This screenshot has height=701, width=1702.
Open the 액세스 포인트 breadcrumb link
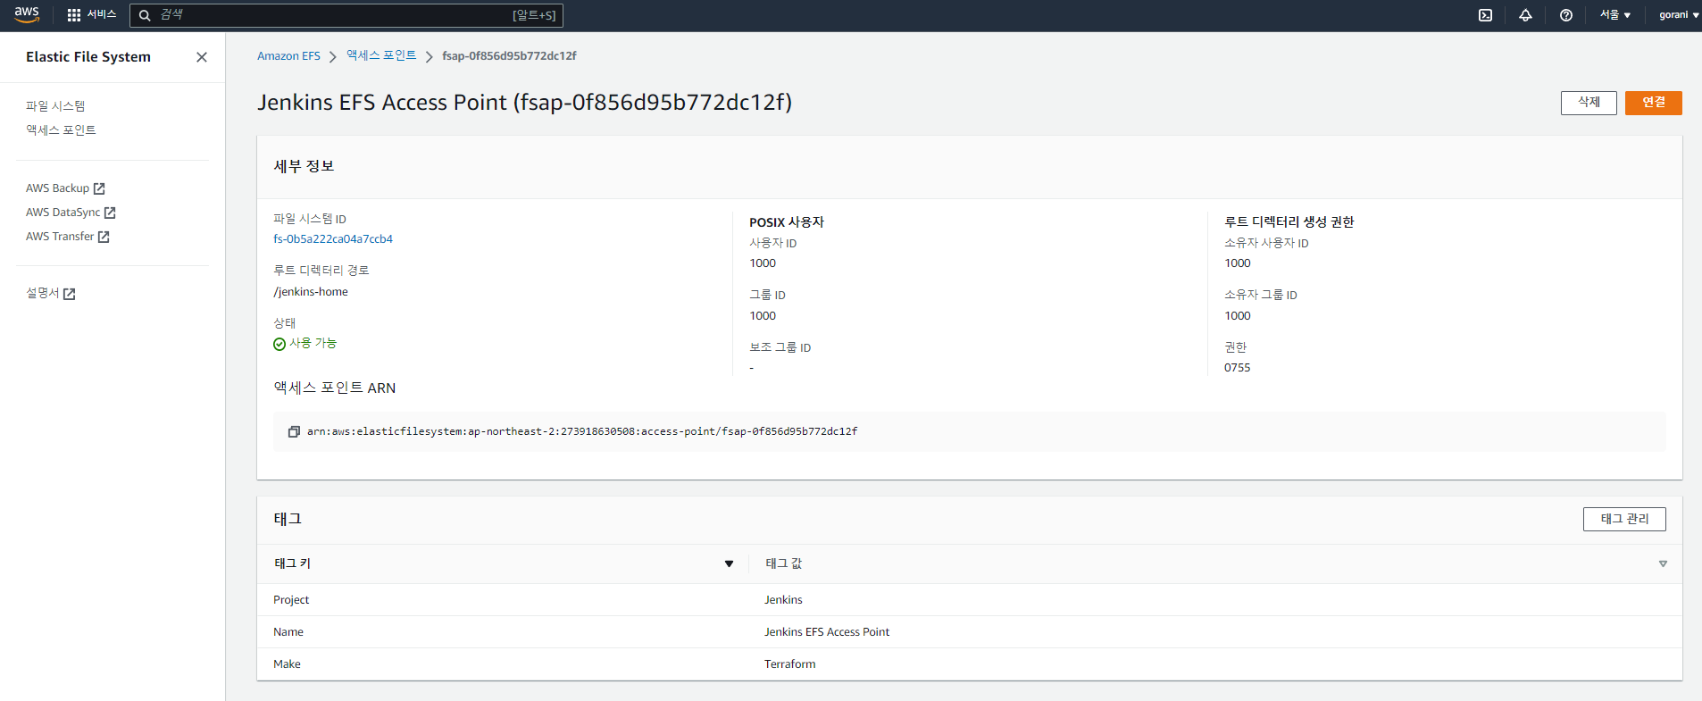coord(381,55)
